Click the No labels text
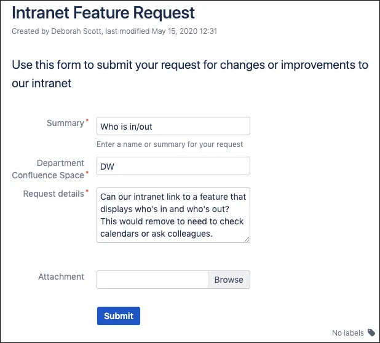 pyautogui.click(x=348, y=333)
